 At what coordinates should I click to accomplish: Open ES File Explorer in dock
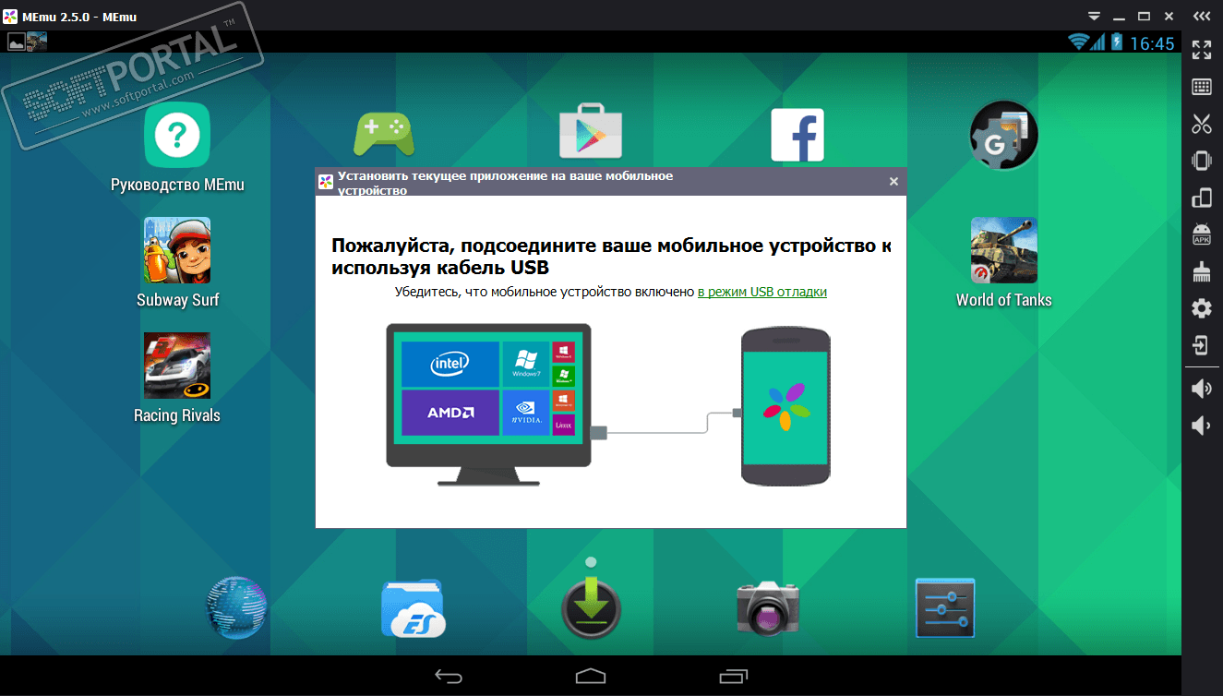click(413, 608)
